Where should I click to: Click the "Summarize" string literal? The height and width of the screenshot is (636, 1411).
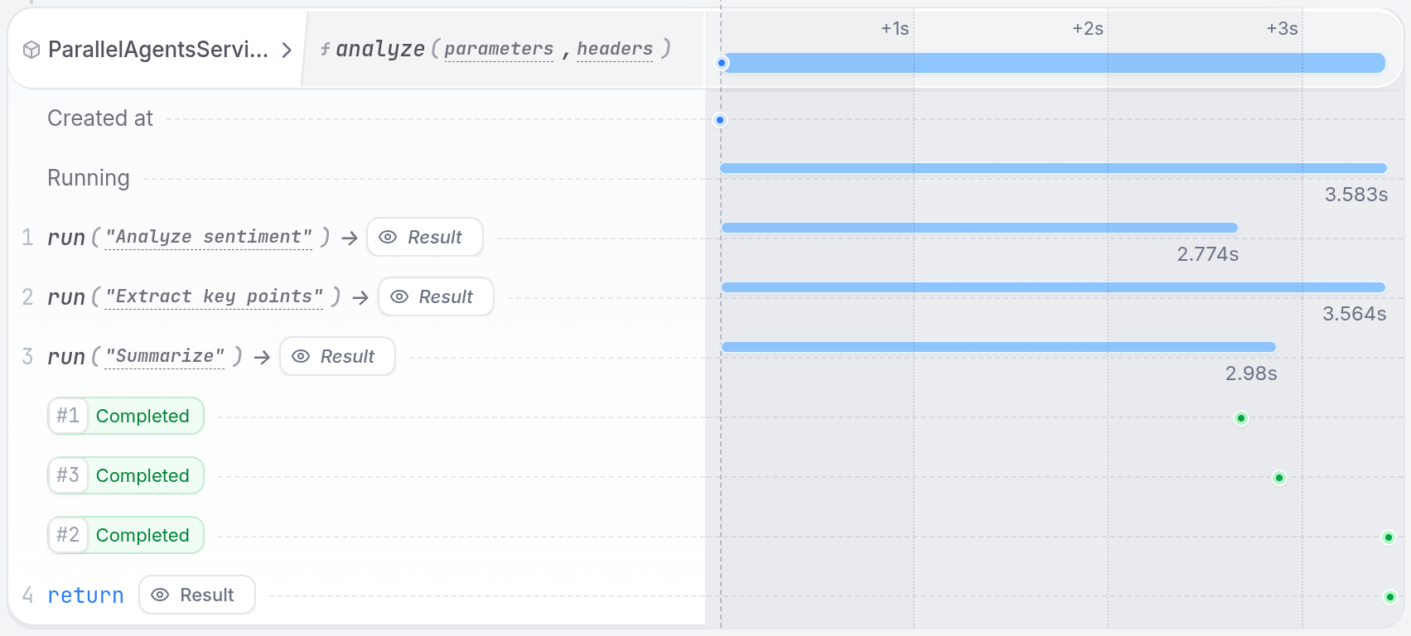[x=163, y=356]
